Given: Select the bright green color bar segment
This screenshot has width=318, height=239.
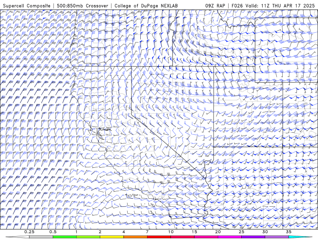Looking at the screenshot, I should pyautogui.click(x=65, y=237).
